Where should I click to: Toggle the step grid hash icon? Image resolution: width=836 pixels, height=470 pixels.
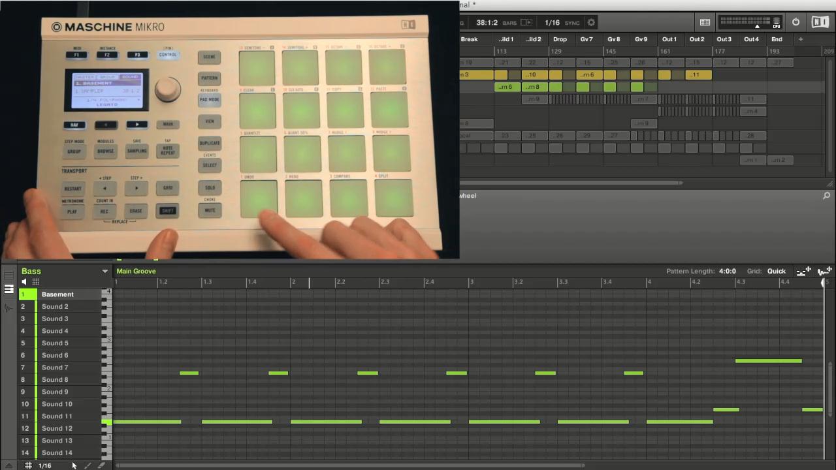[x=28, y=465]
